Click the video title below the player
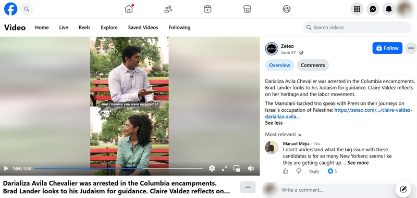The width and height of the screenshot is (417, 198). tap(116, 187)
